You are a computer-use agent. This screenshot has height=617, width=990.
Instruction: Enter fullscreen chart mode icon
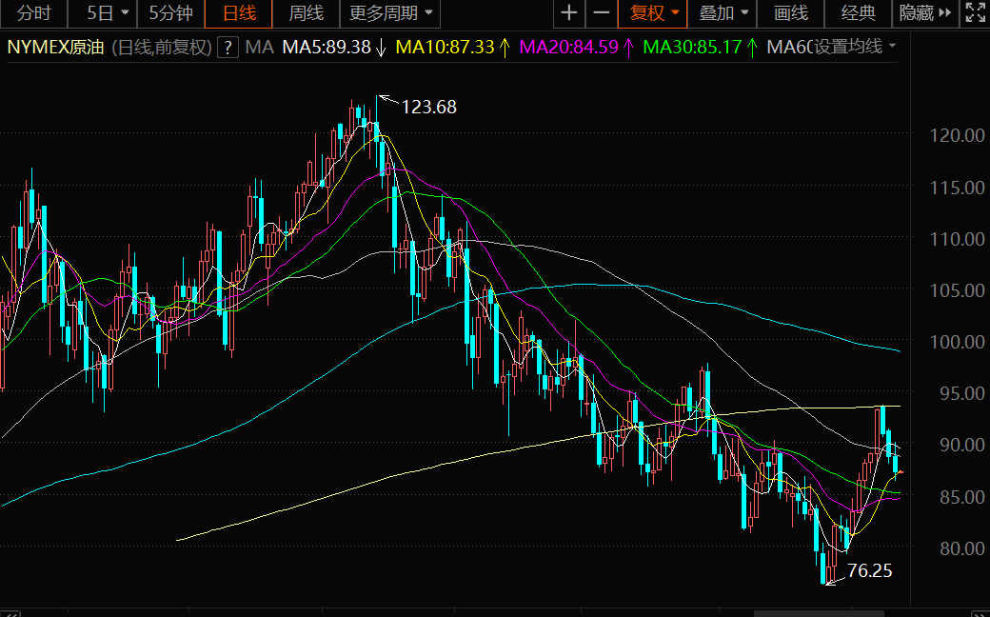coord(975,13)
